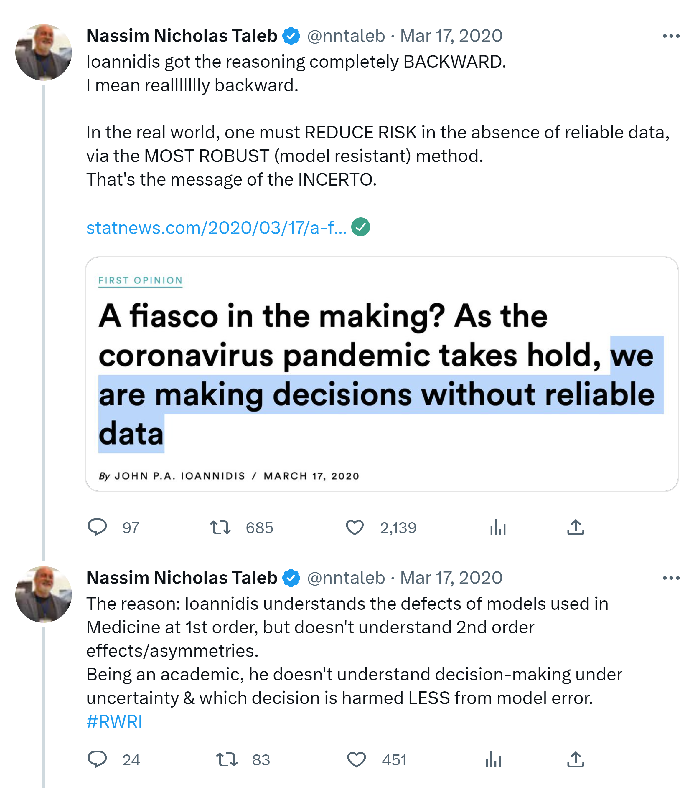Like the tweet with 2,139 likes
This screenshot has width=699, height=788.
pyautogui.click(x=355, y=527)
